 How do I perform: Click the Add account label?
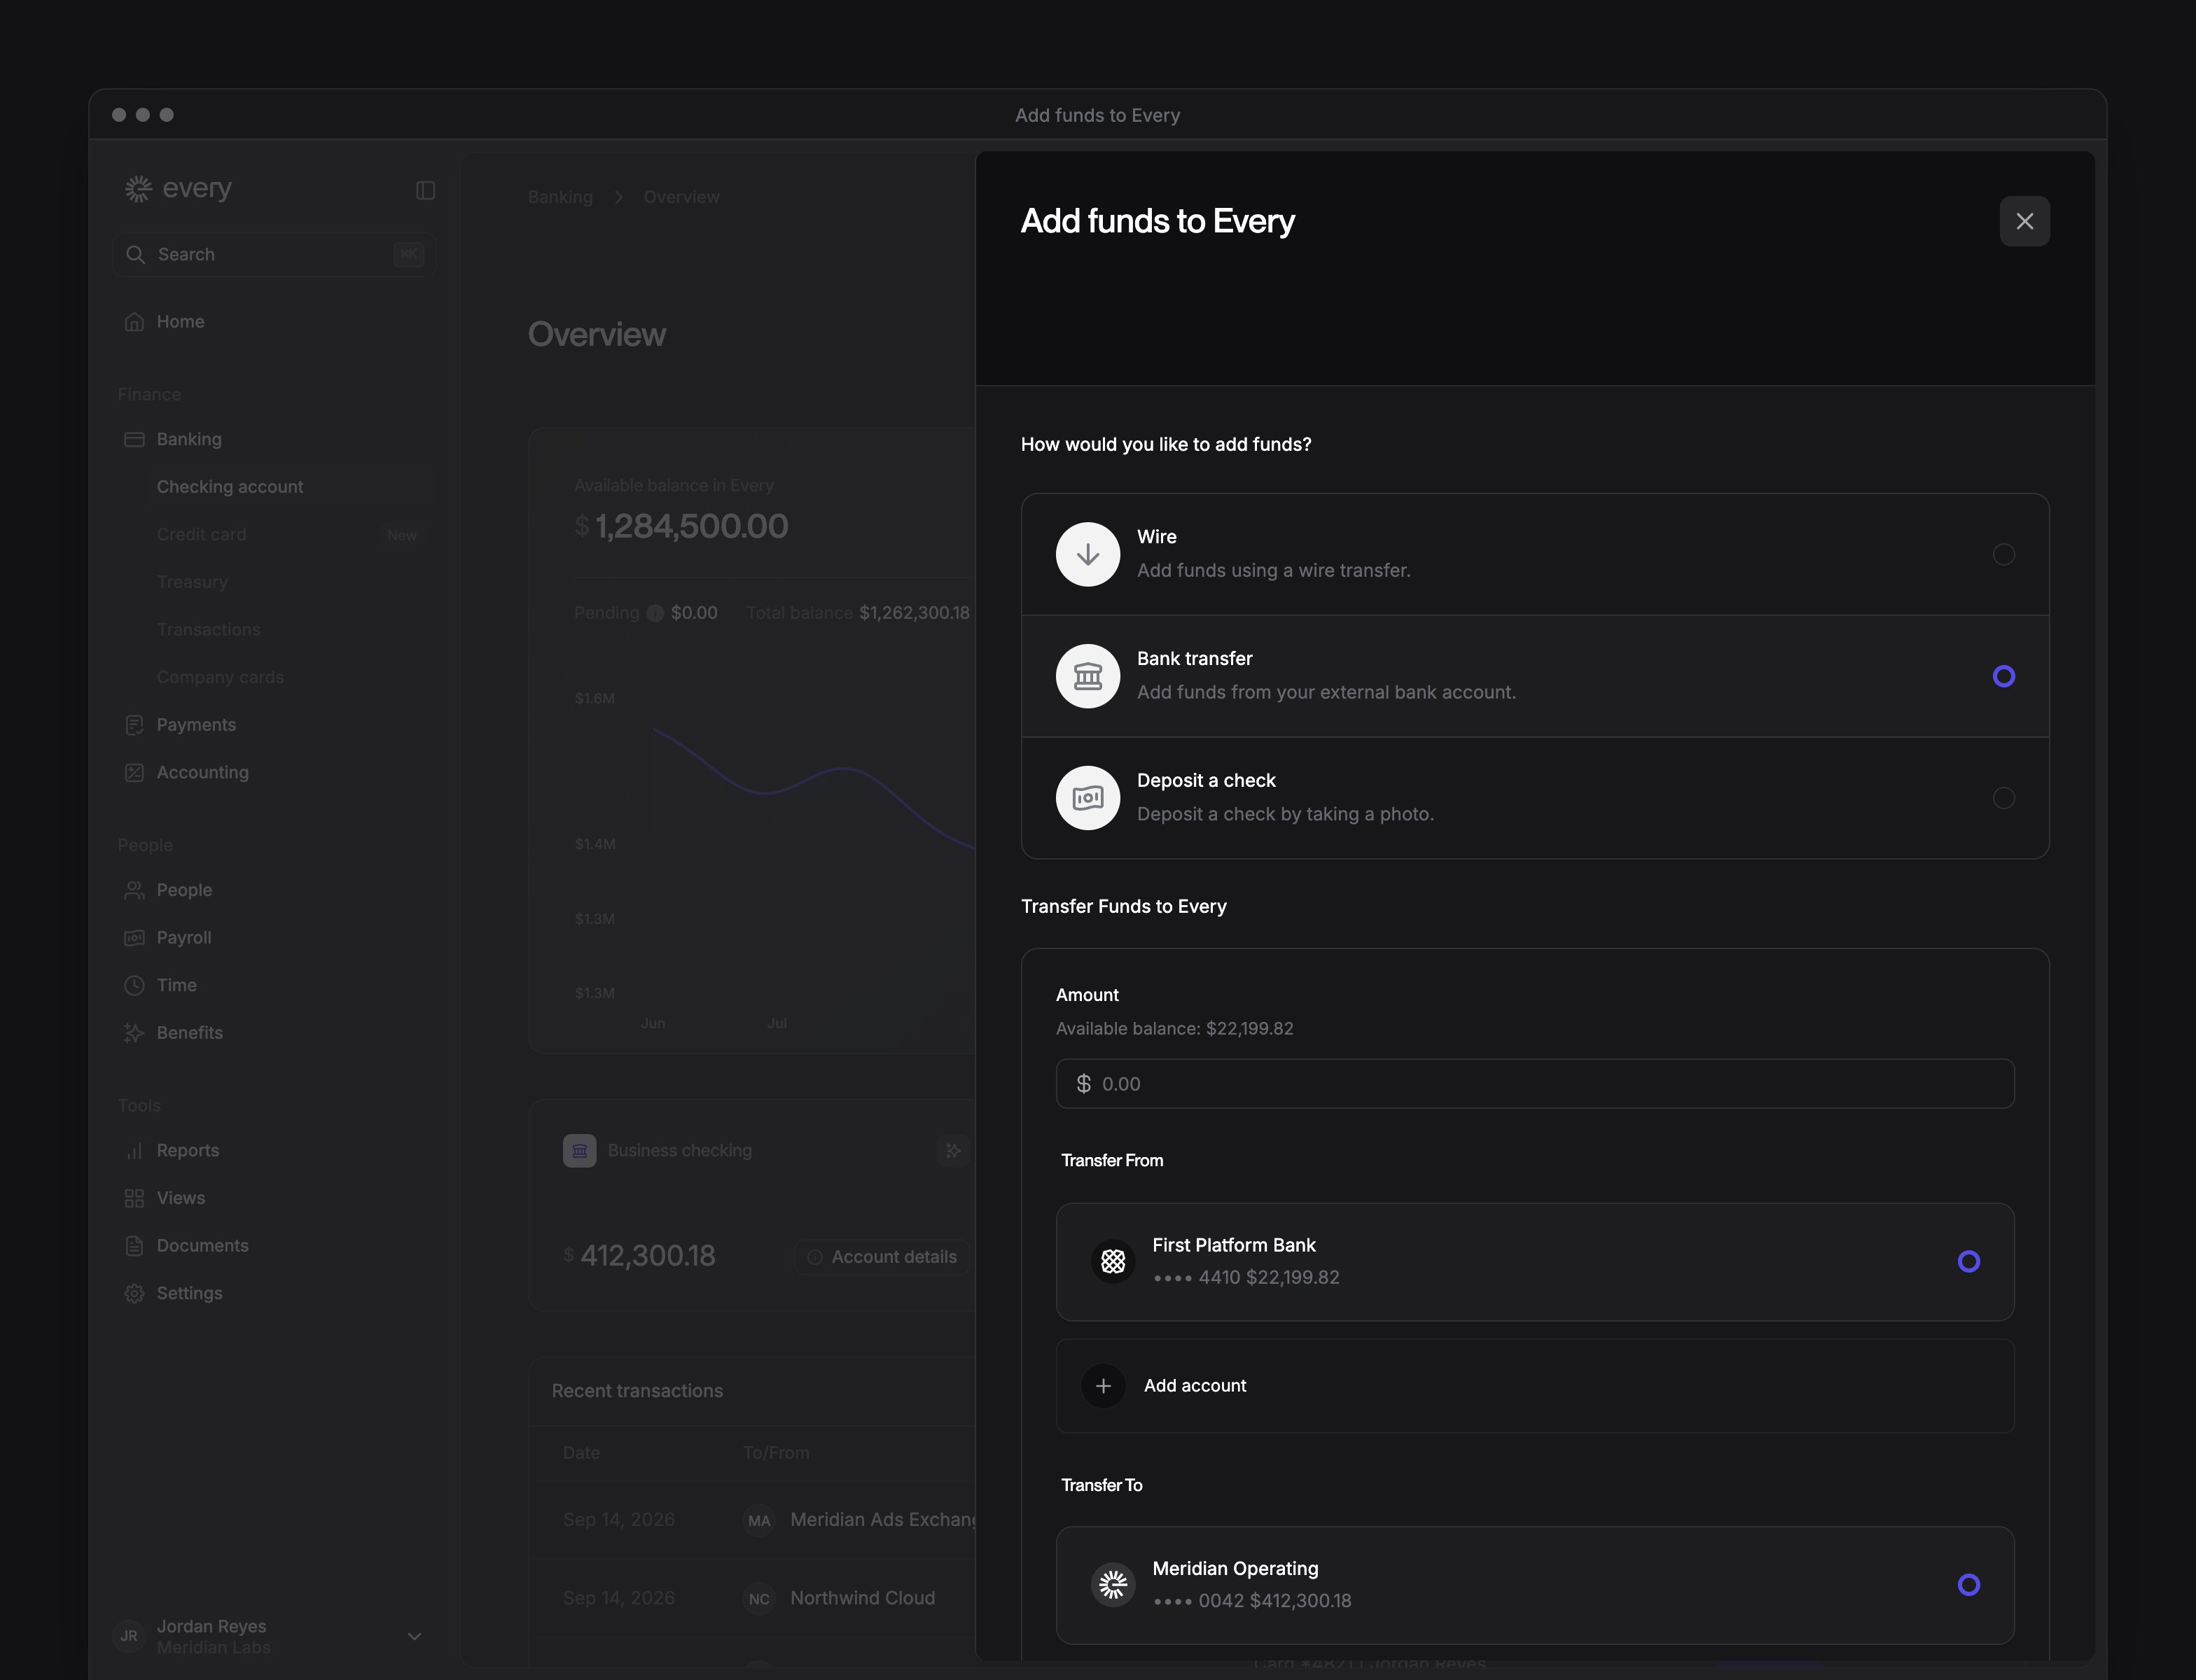(1195, 1385)
